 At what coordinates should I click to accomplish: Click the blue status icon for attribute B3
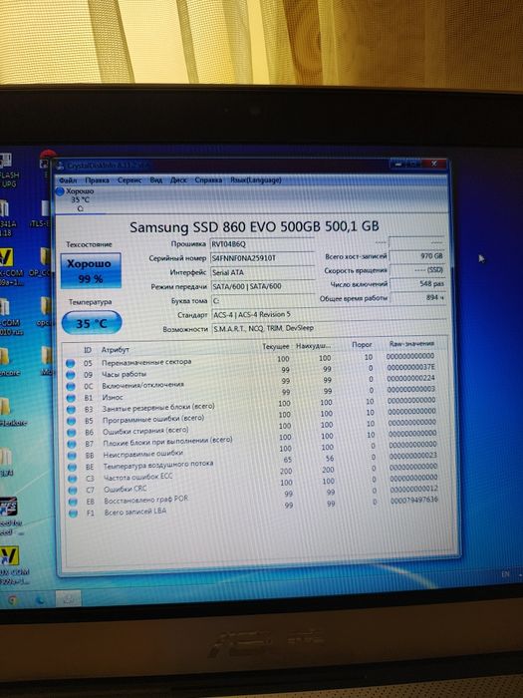coord(71,410)
